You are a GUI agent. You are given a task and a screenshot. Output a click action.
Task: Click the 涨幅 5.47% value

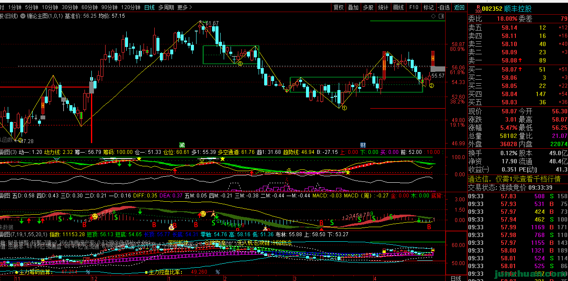point(508,128)
